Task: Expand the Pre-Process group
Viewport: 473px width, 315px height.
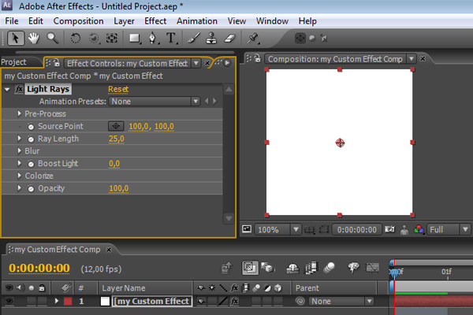Action: [x=20, y=113]
